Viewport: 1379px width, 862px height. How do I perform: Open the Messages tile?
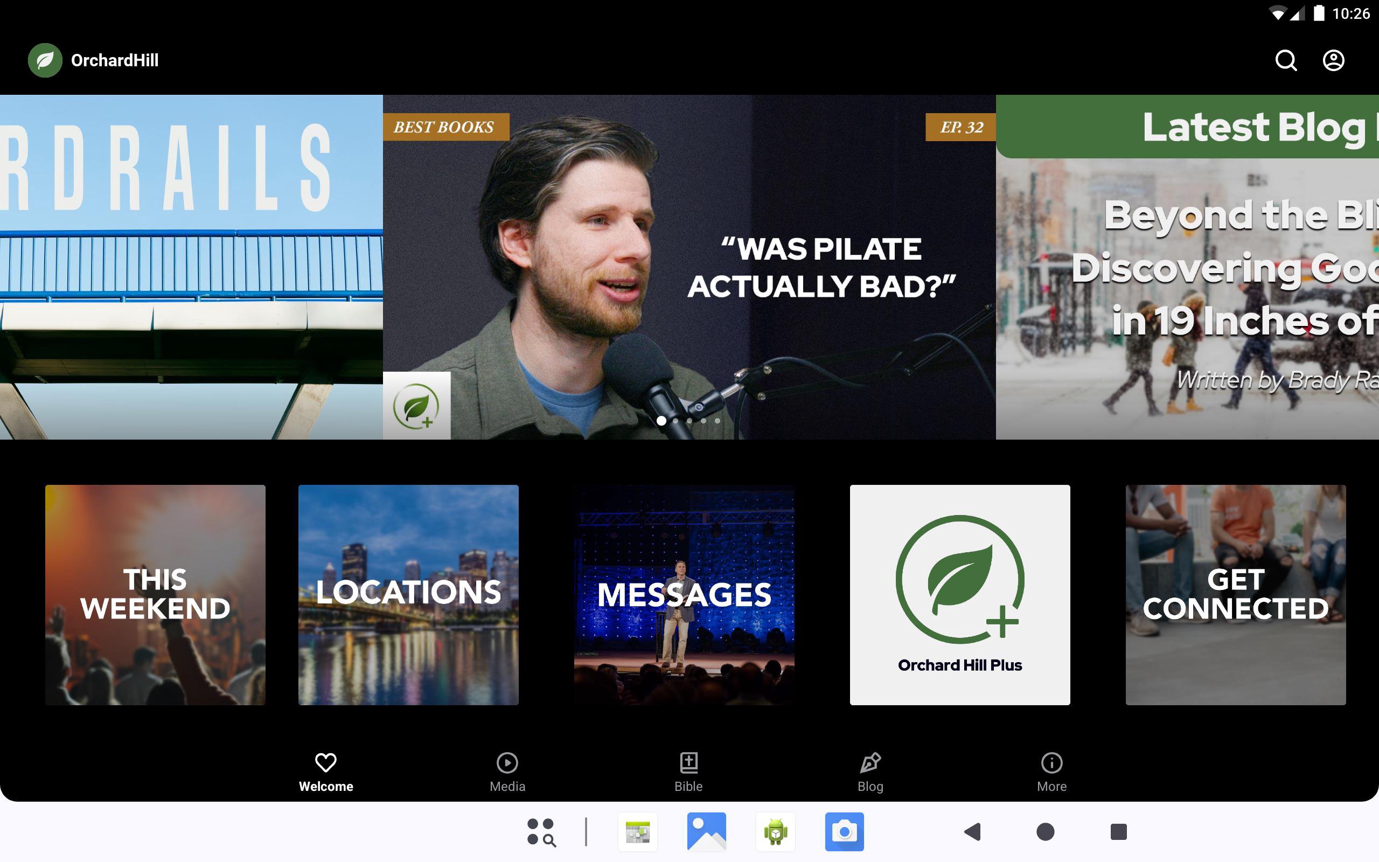(684, 595)
